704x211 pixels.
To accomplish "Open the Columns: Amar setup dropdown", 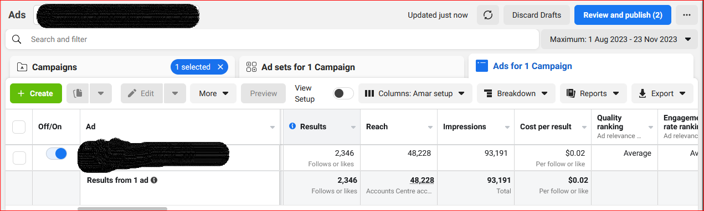I will tap(415, 93).
